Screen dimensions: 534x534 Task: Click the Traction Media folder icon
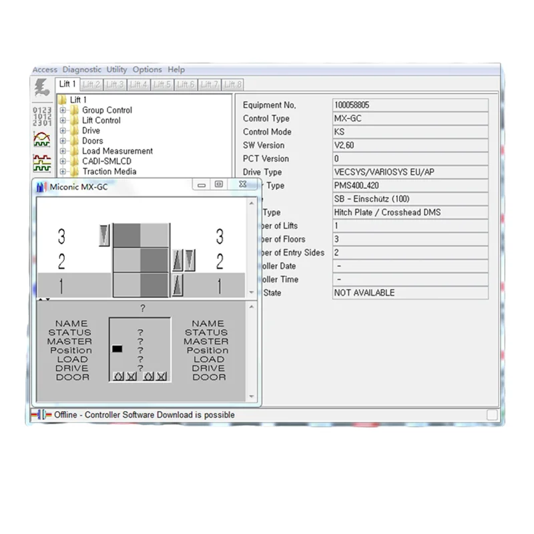coord(74,172)
